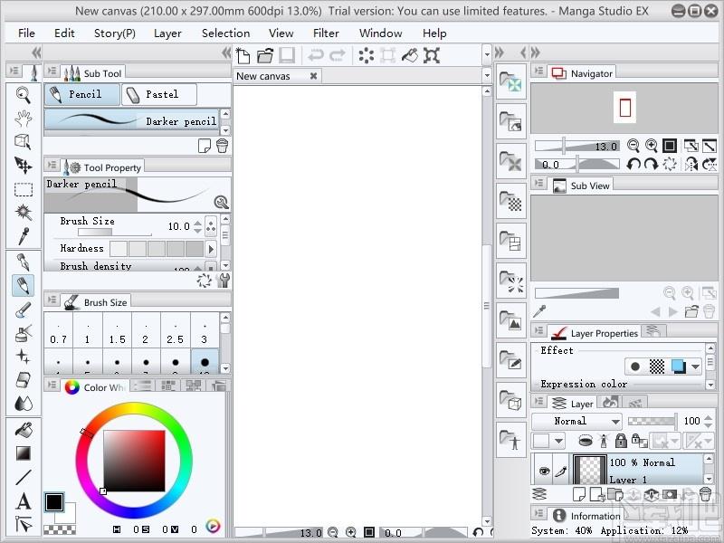Open the canvas tab list dropdown
The image size is (724, 543).
click(487, 75)
